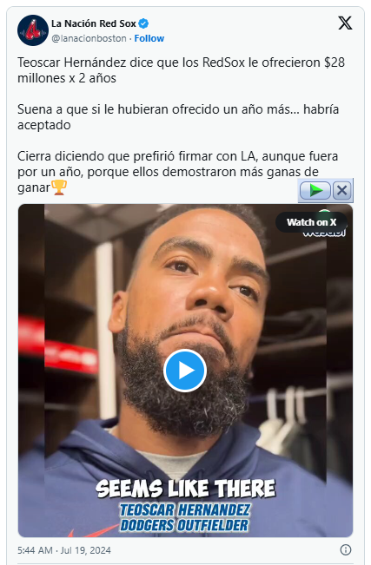Click the trophy emoji after 'ganar'
The image size is (371, 565).
coord(59,187)
